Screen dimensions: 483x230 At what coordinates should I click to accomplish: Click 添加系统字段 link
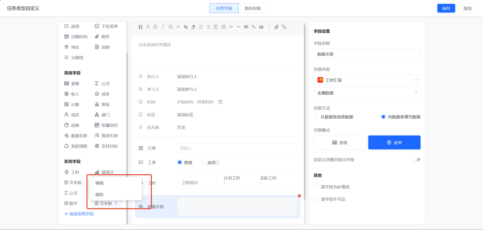click(x=79, y=214)
